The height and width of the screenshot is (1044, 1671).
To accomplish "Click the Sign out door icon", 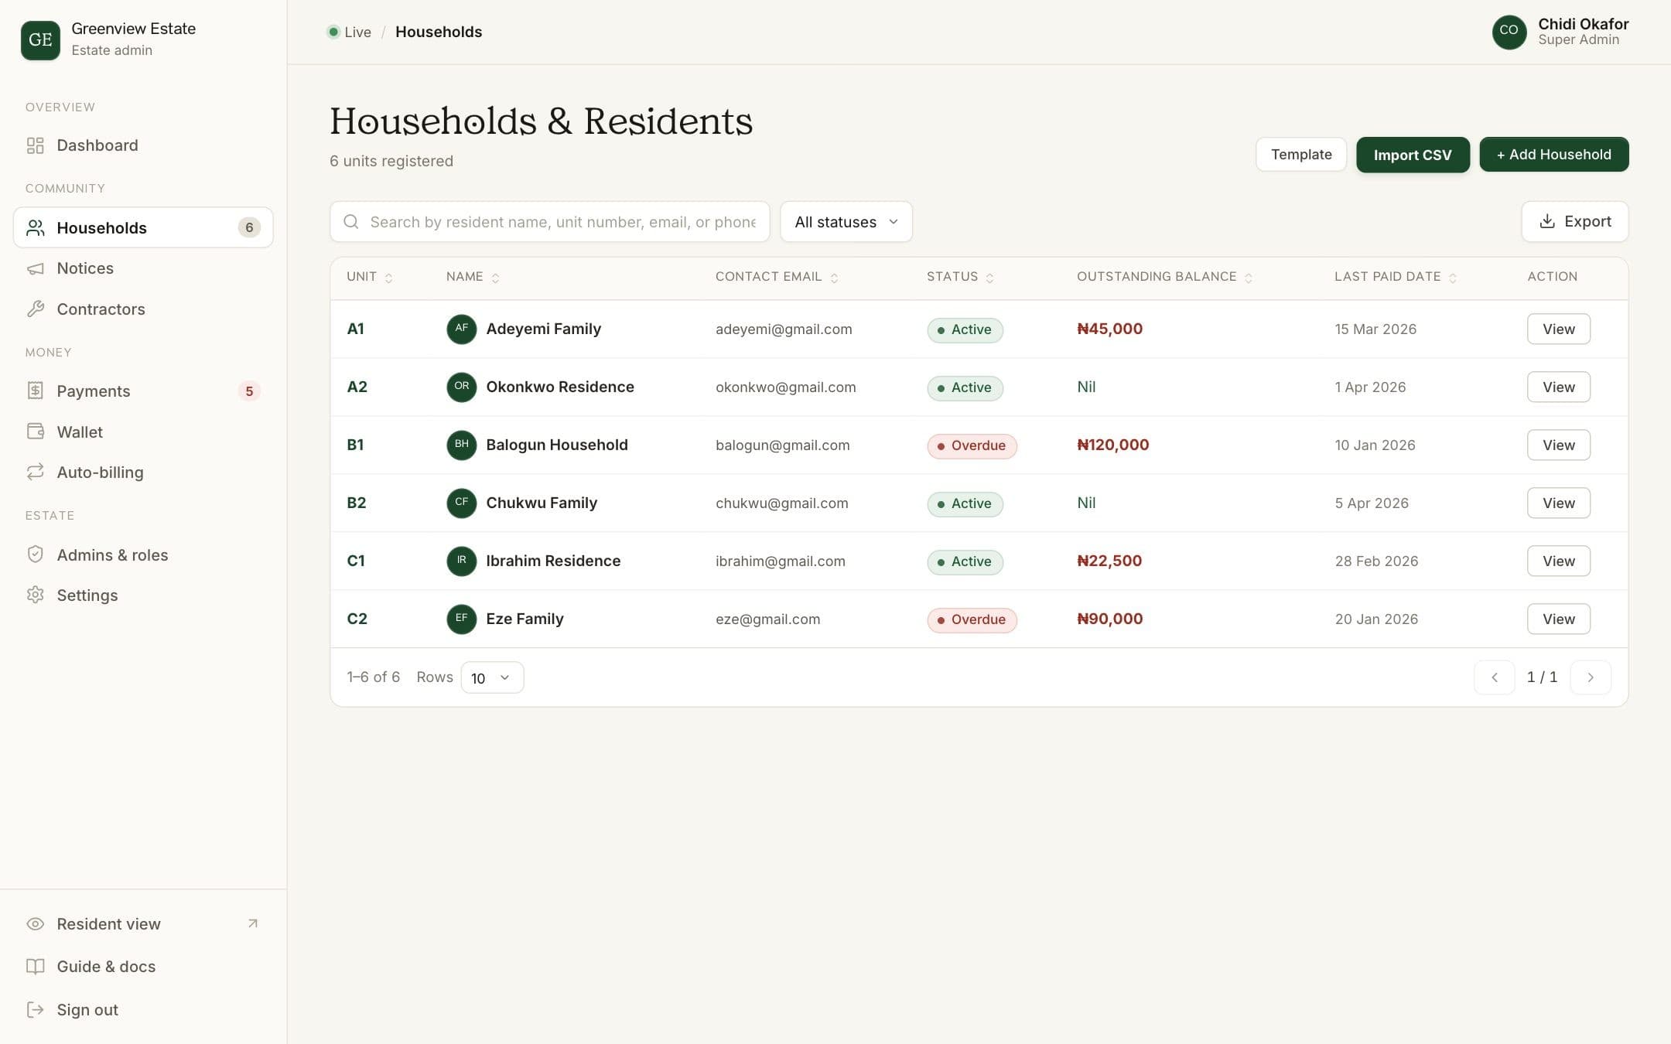I will coord(35,1009).
